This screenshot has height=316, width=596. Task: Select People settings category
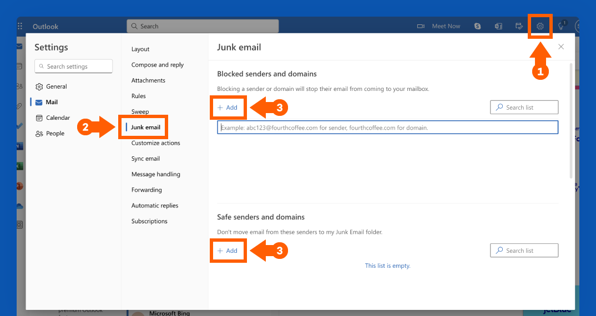point(55,133)
